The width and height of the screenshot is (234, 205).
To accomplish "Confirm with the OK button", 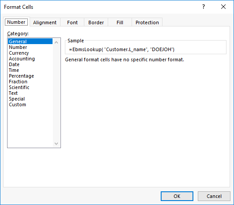I will [177, 196].
